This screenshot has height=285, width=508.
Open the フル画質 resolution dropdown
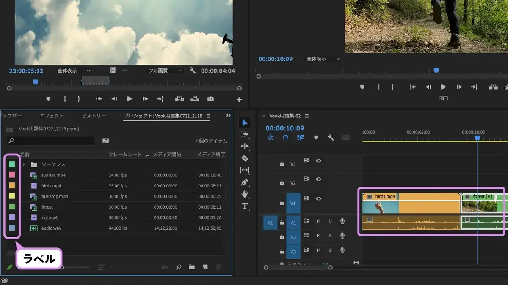click(x=165, y=71)
